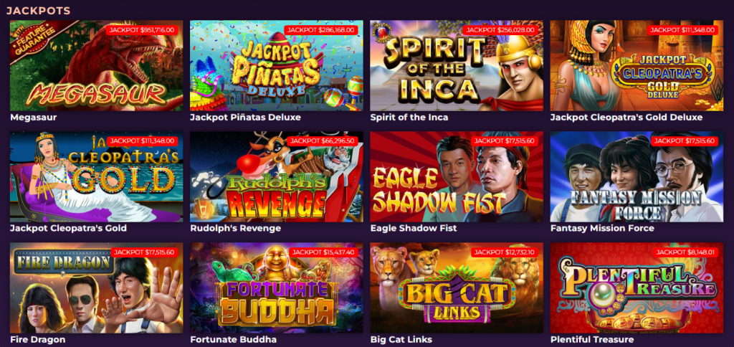Click the $8,148.01 jackpot badge
This screenshot has height=347, width=734.
click(682, 252)
